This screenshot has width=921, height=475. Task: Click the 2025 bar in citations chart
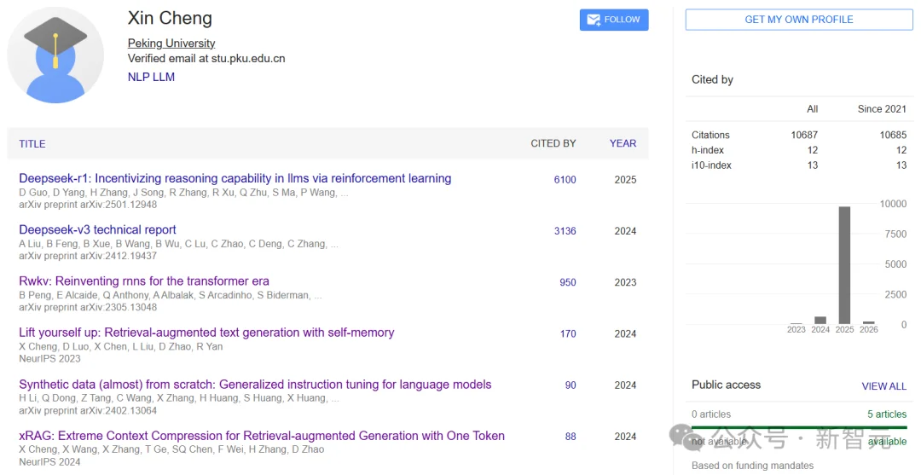(844, 265)
